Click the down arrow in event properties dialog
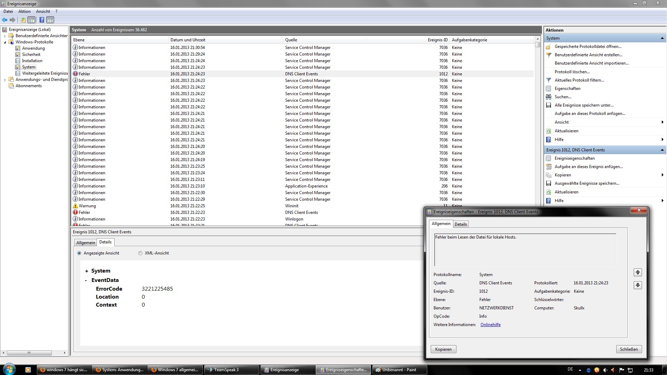Screen dimensions: 667x375 (x=637, y=285)
